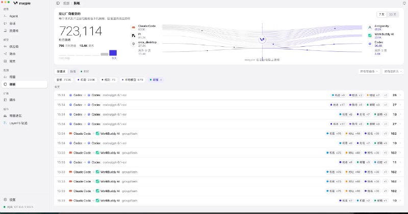This screenshot has height=214, width=408.
Task: Toggle the 本地模型 679 filter chip
Action: coord(133,80)
